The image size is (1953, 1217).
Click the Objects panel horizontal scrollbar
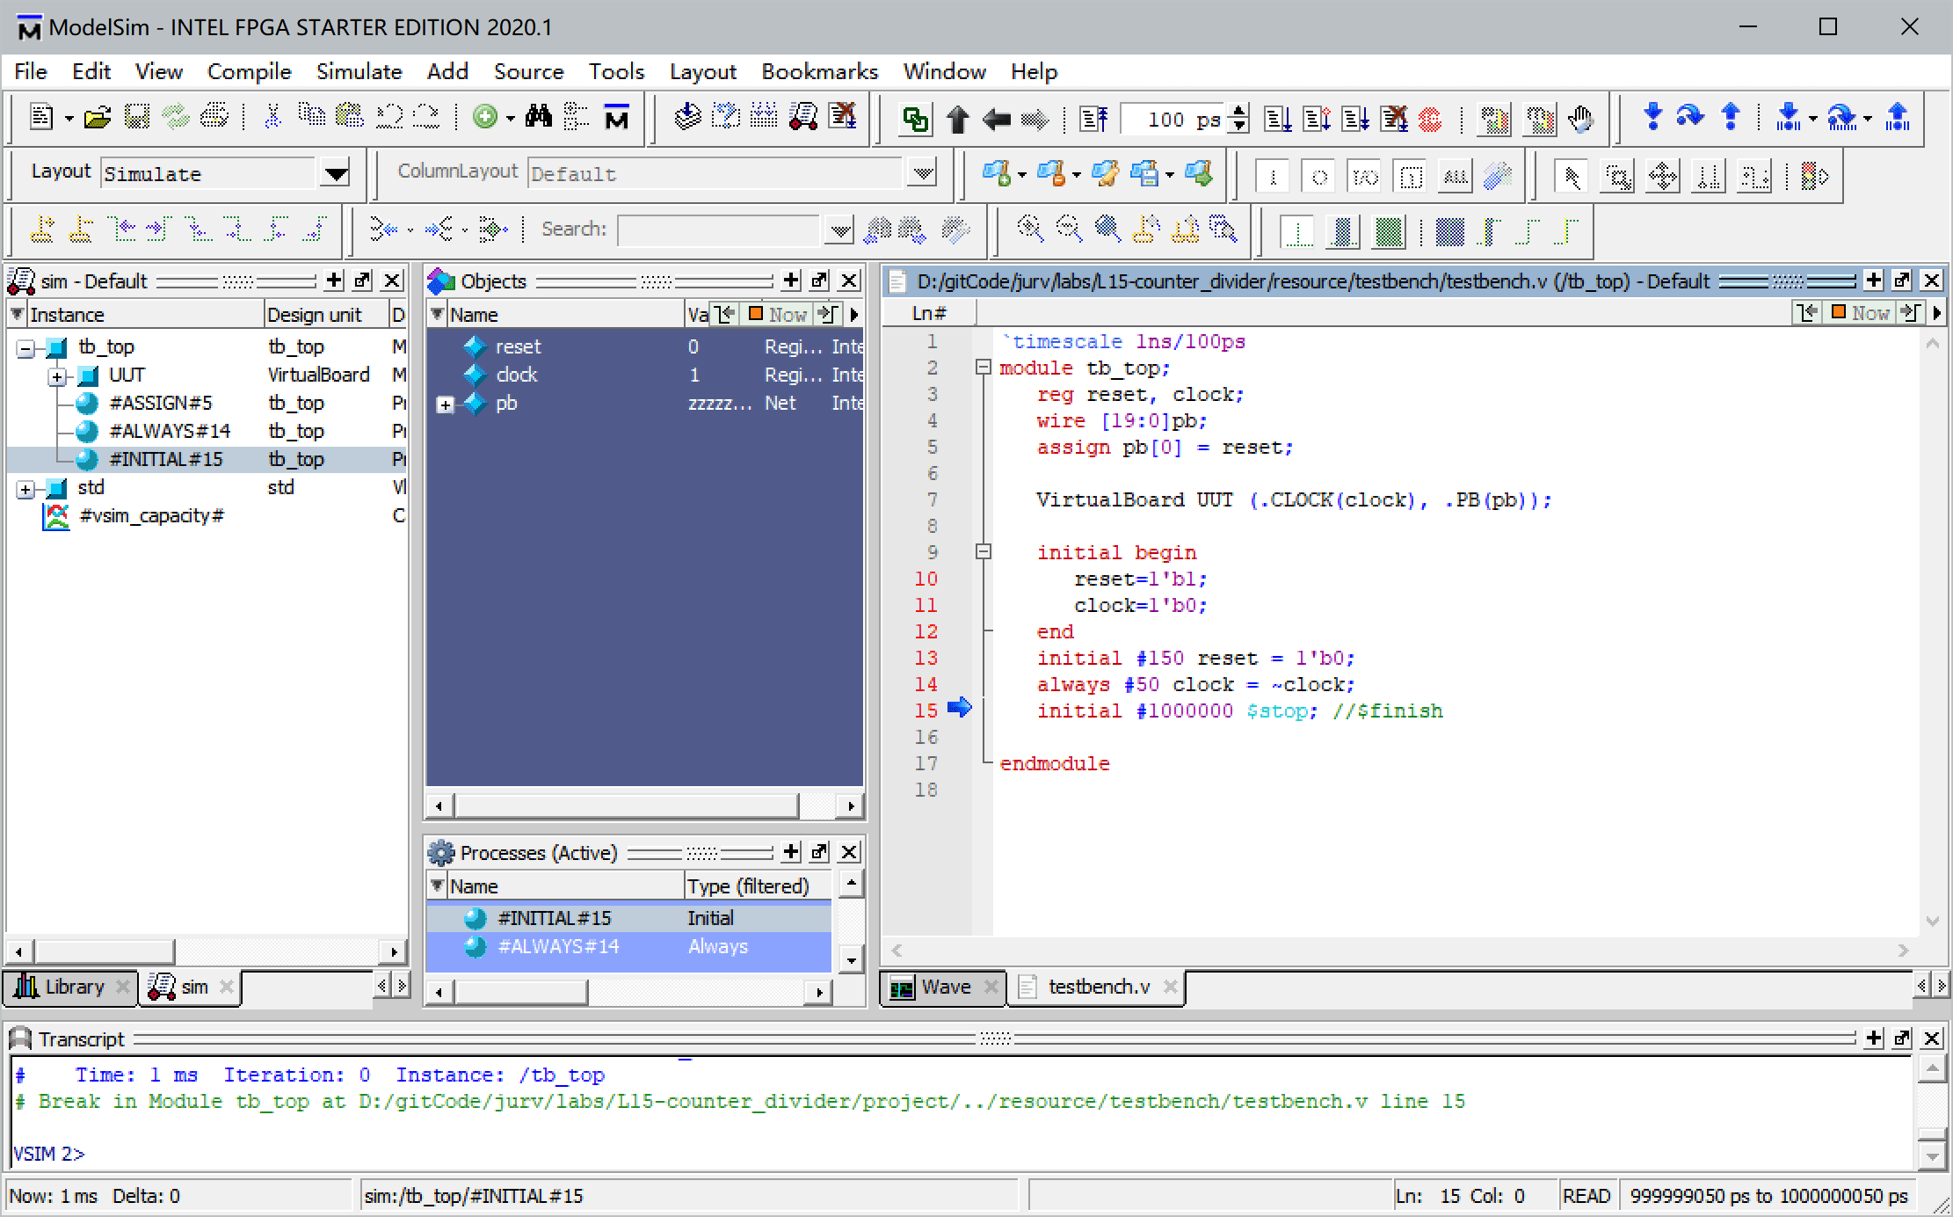627,805
